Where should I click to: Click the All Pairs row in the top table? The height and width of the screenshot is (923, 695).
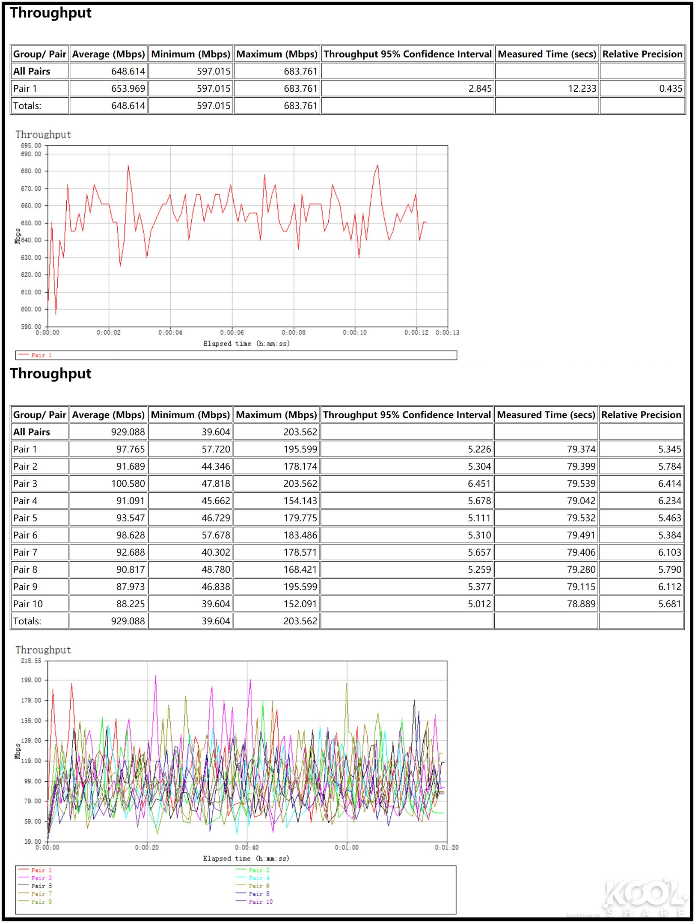(39, 71)
